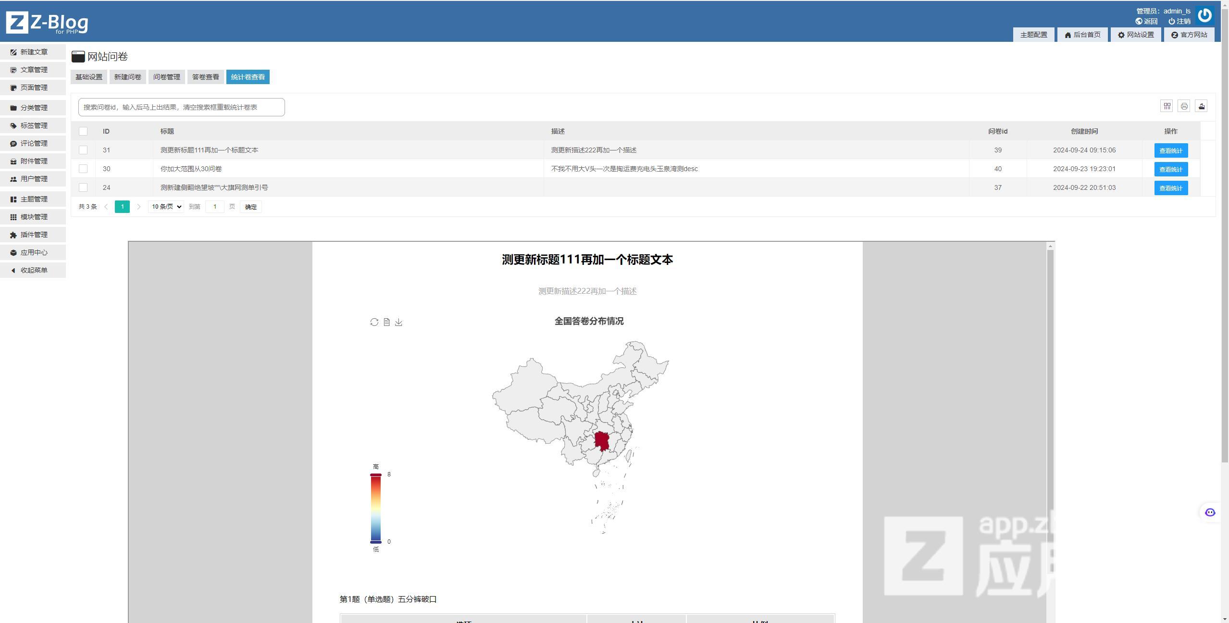The width and height of the screenshot is (1229, 623).
Task: Open the 10 条/页 page size dropdown
Action: tap(166, 207)
